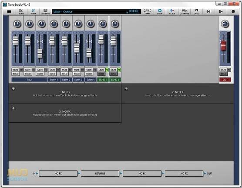
Task: Click the Undo button
Action: [x=196, y=11]
